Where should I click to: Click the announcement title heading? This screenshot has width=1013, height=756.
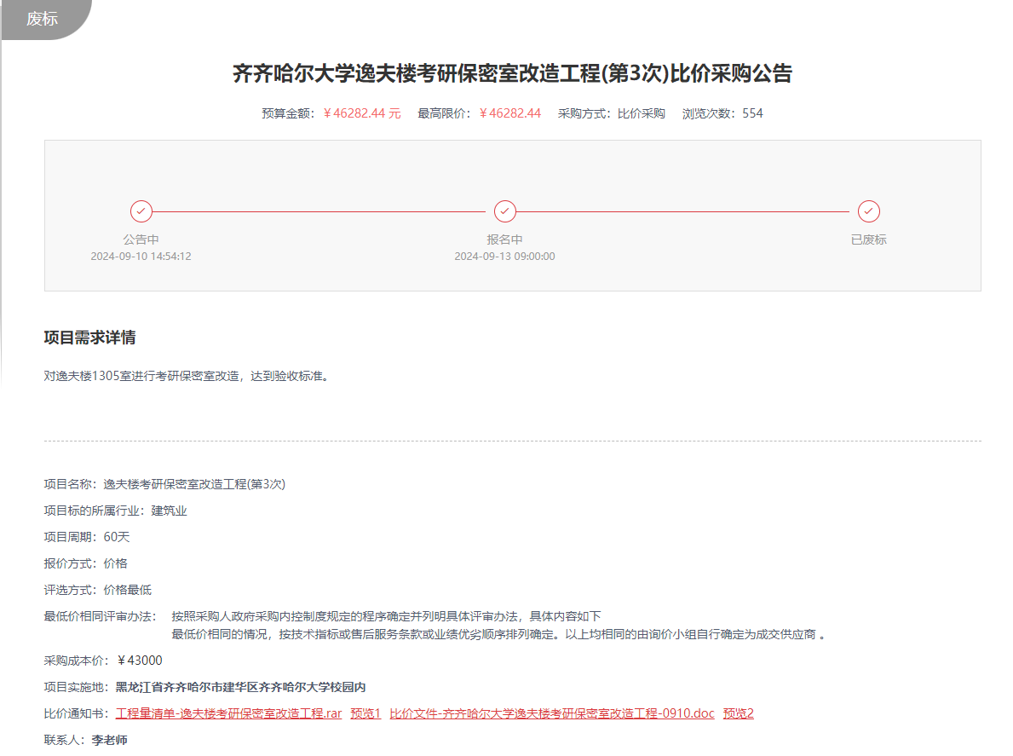coord(512,73)
